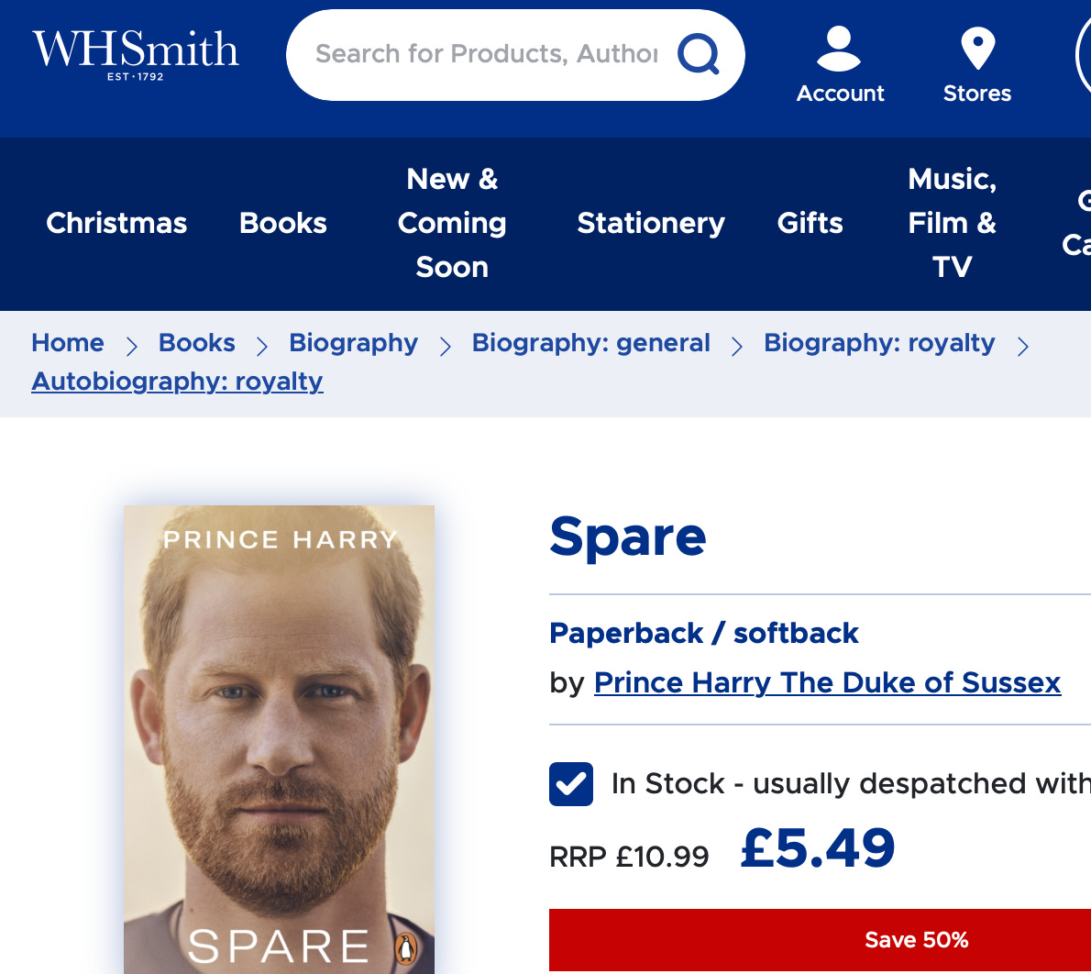This screenshot has width=1091, height=974.
Task: Click chevron after Biography: general breadcrumb
Action: point(737,346)
